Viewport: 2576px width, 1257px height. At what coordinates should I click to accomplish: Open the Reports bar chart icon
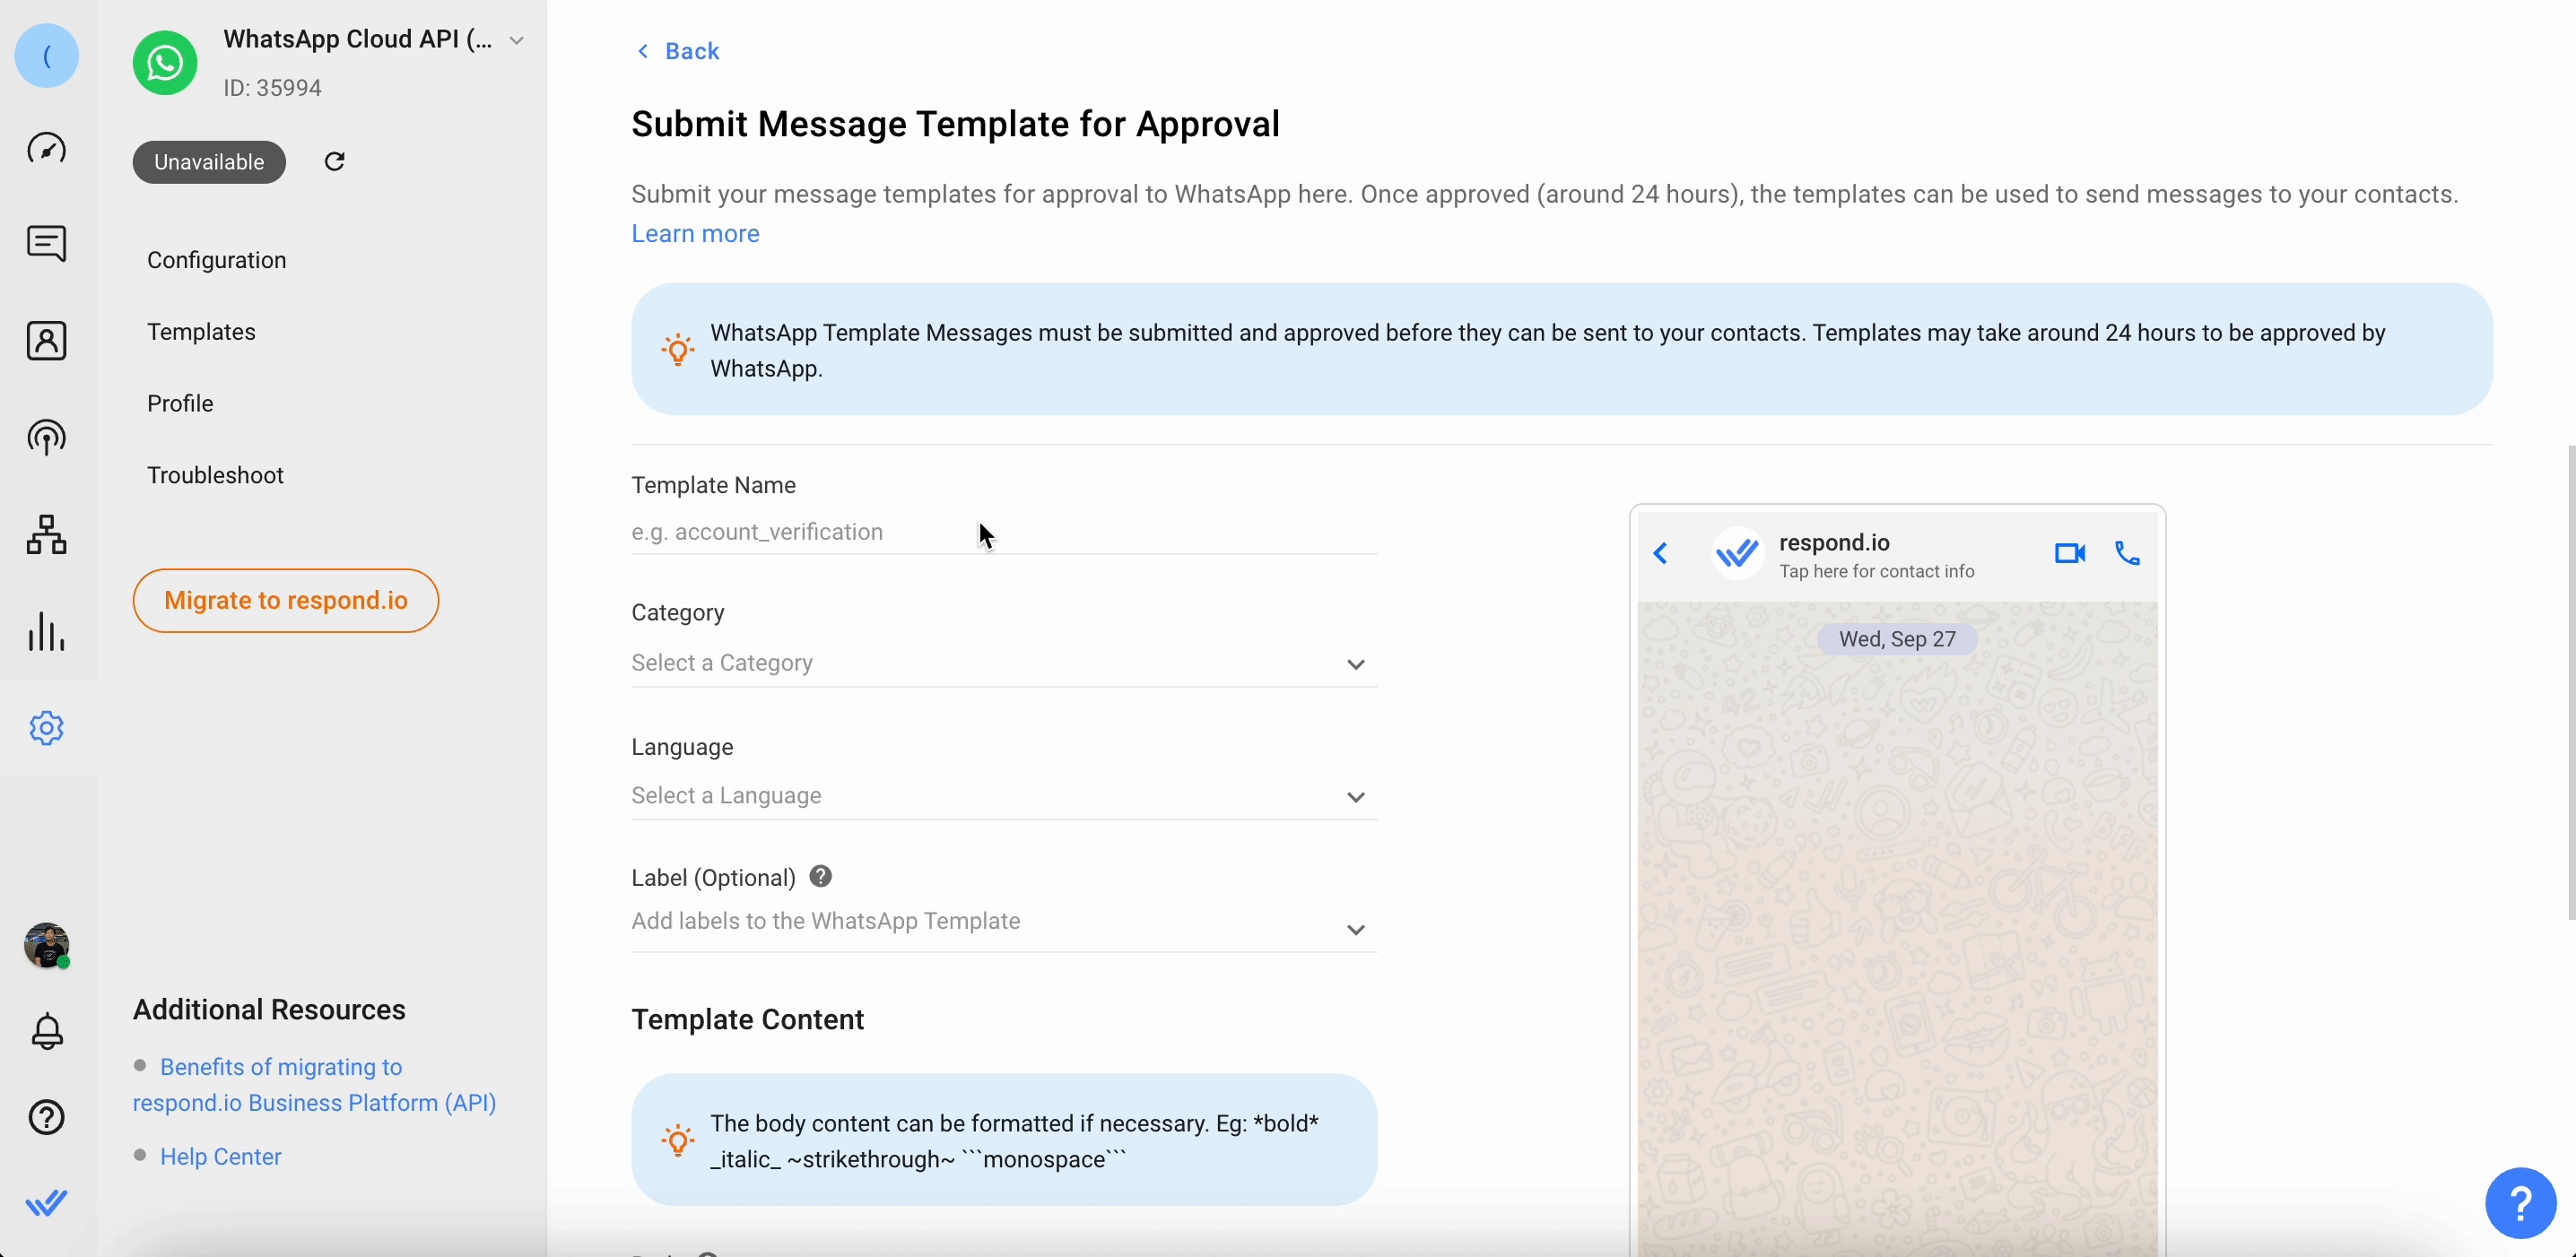(46, 631)
